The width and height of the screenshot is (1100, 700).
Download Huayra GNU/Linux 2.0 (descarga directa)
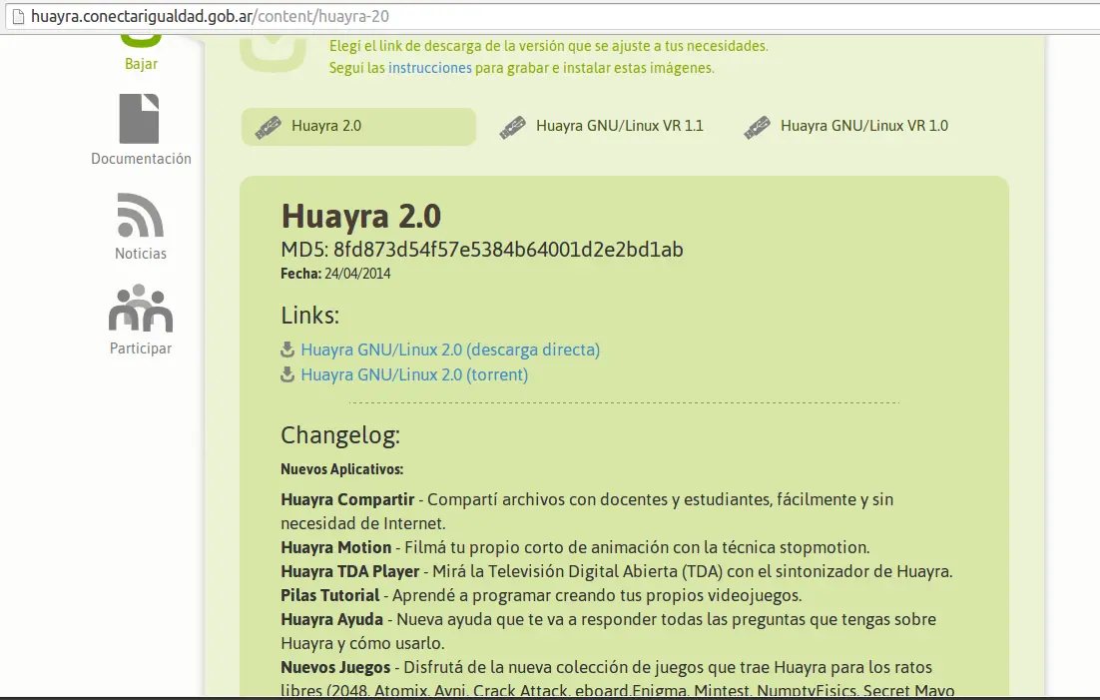click(450, 350)
